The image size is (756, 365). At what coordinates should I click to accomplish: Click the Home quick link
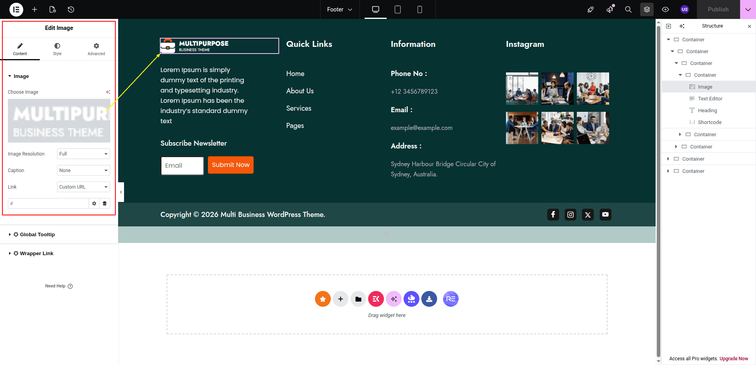coord(295,74)
